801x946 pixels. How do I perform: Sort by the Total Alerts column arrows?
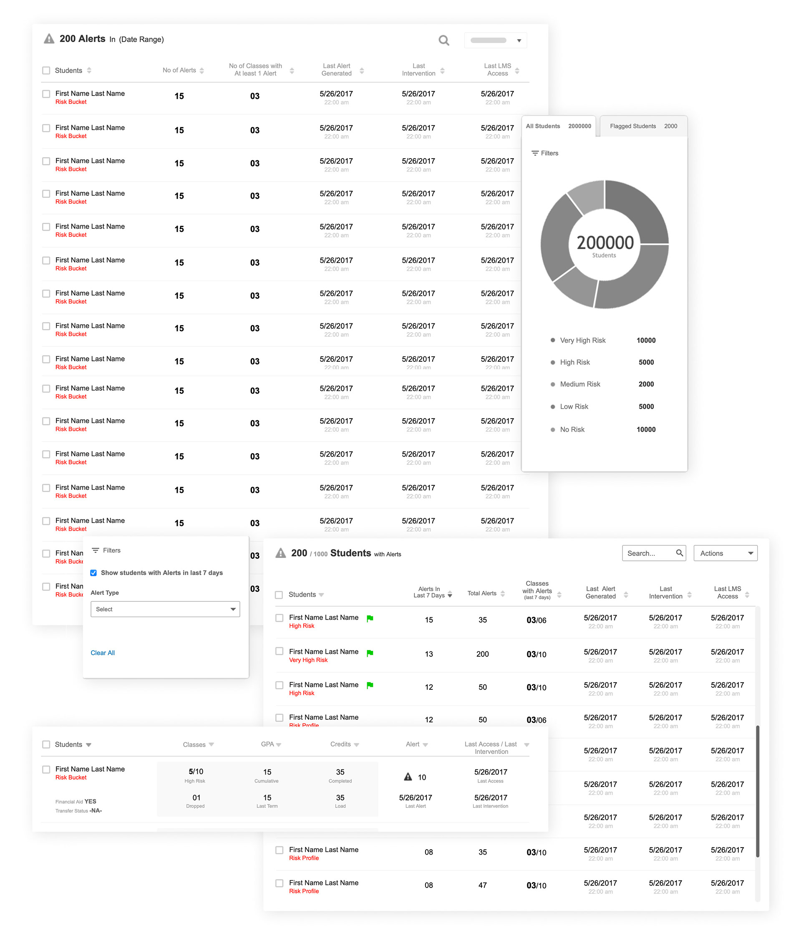click(502, 593)
